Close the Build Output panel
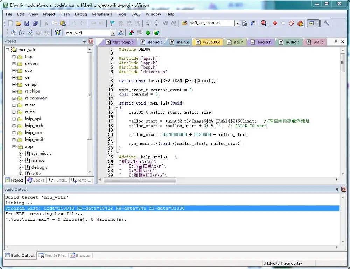350x269 pixels. [x=344, y=189]
